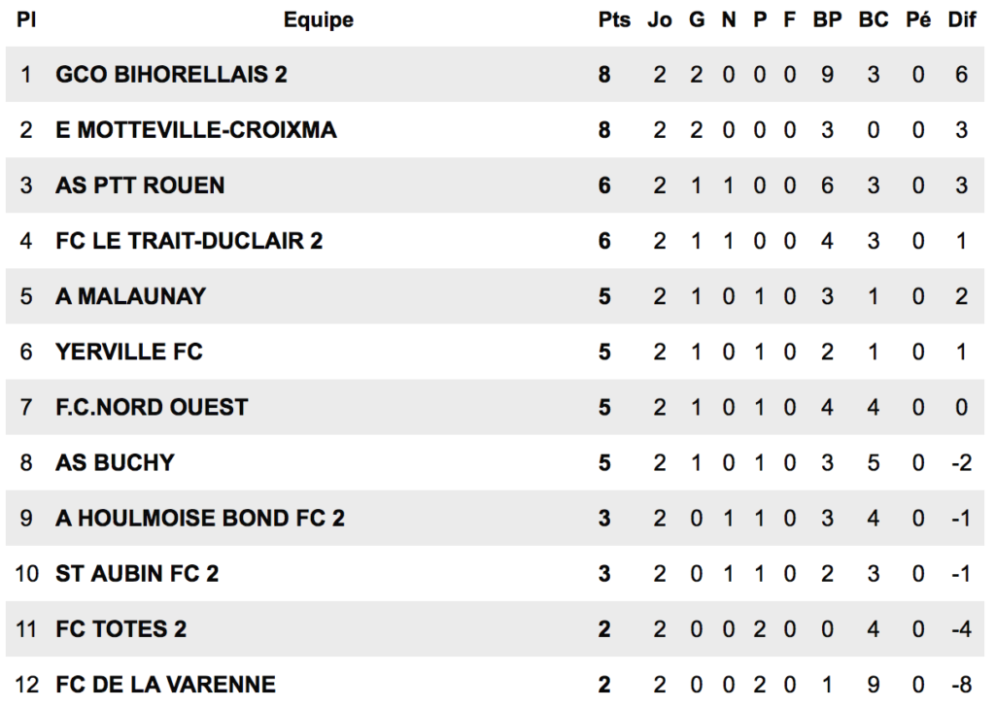
Task: Open team E MOTTEVILLE-CROIXMA
Action: 196,130
